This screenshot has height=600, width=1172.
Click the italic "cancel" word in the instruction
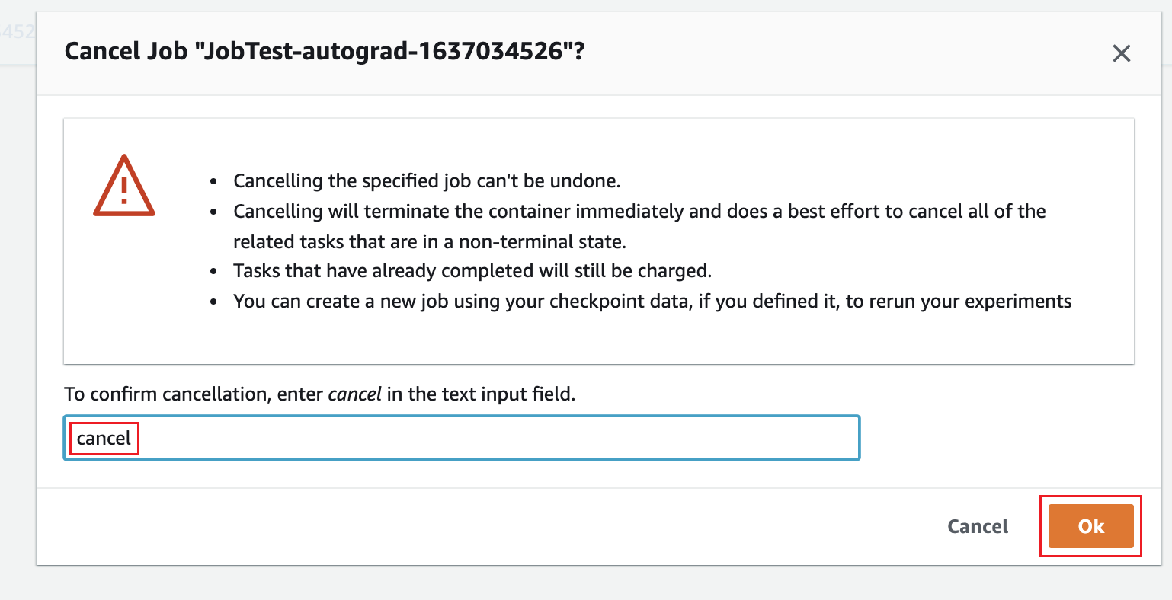click(354, 394)
